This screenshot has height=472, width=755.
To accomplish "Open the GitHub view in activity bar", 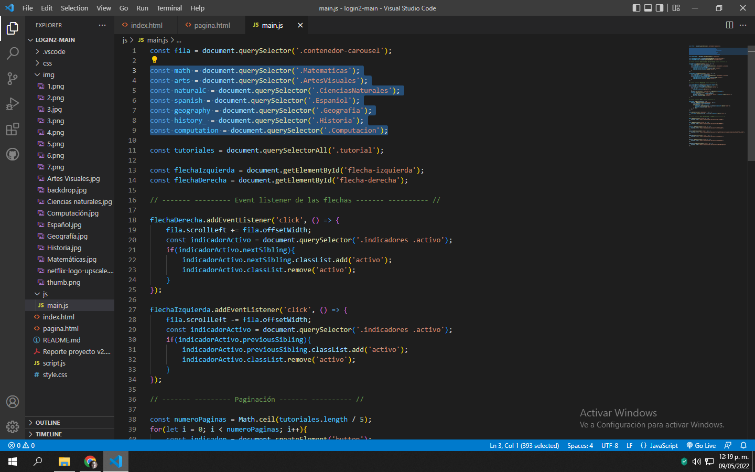I will (13, 154).
